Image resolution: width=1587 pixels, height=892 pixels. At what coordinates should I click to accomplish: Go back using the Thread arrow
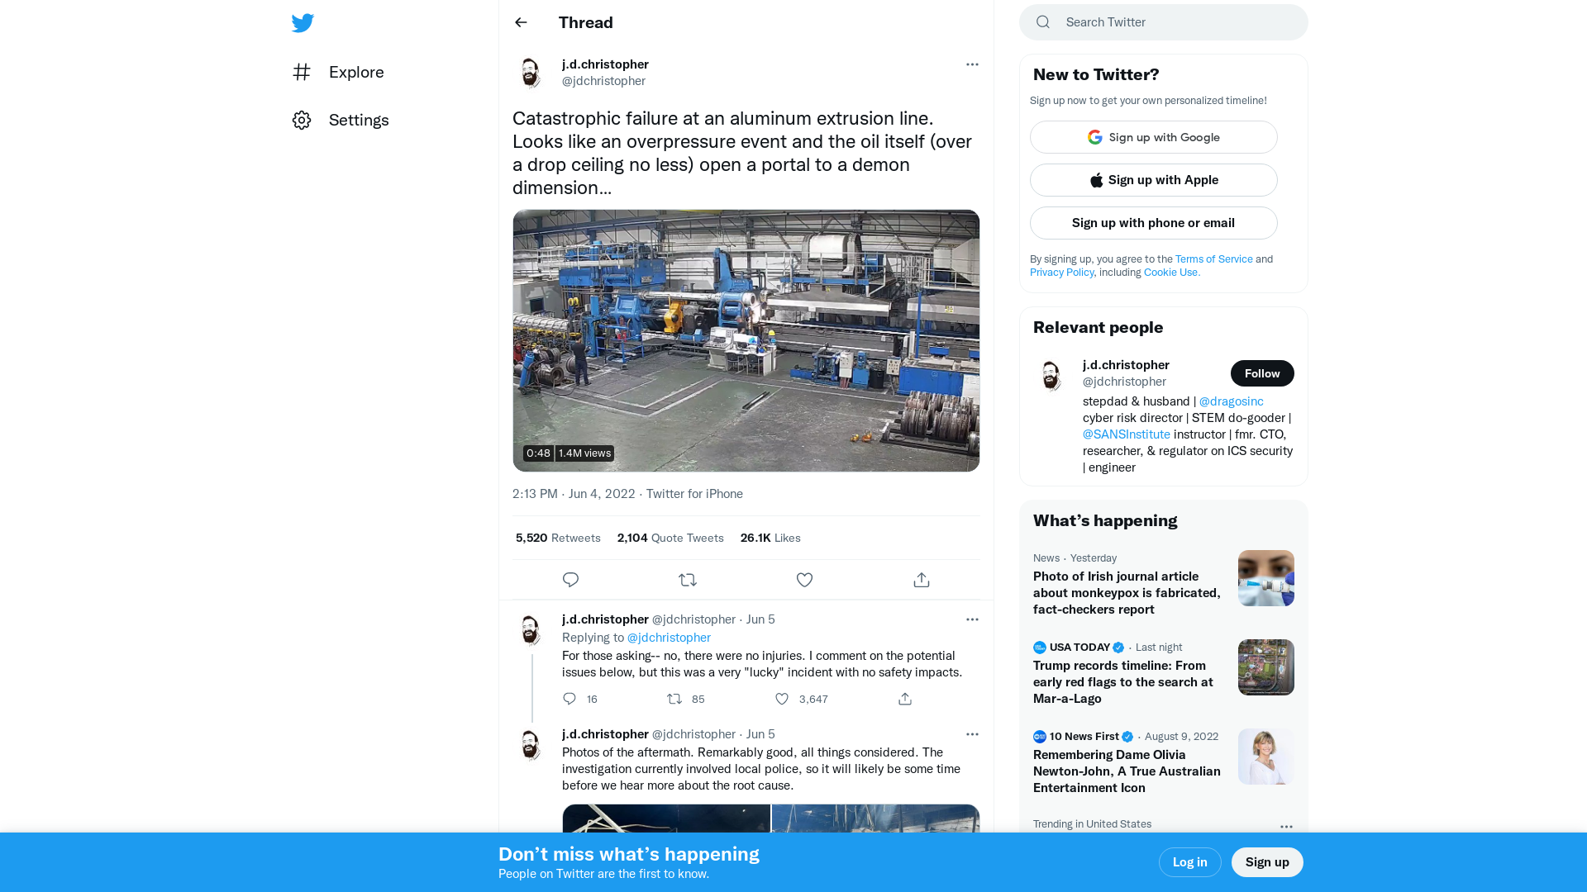[521, 22]
